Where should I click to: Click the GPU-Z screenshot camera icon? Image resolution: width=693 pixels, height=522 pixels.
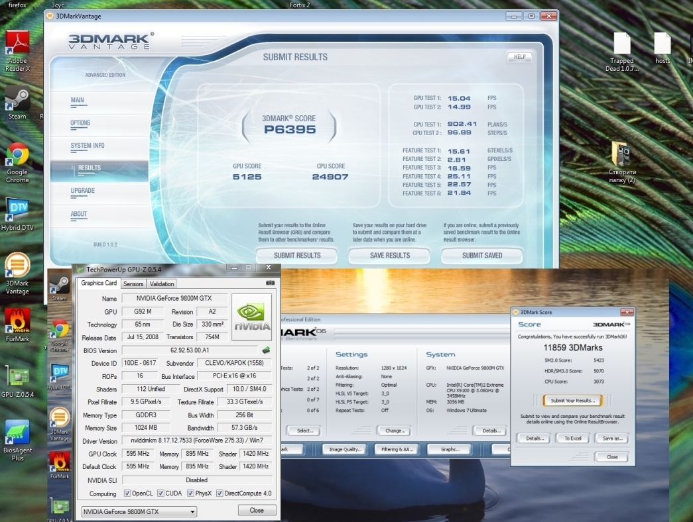[x=271, y=283]
